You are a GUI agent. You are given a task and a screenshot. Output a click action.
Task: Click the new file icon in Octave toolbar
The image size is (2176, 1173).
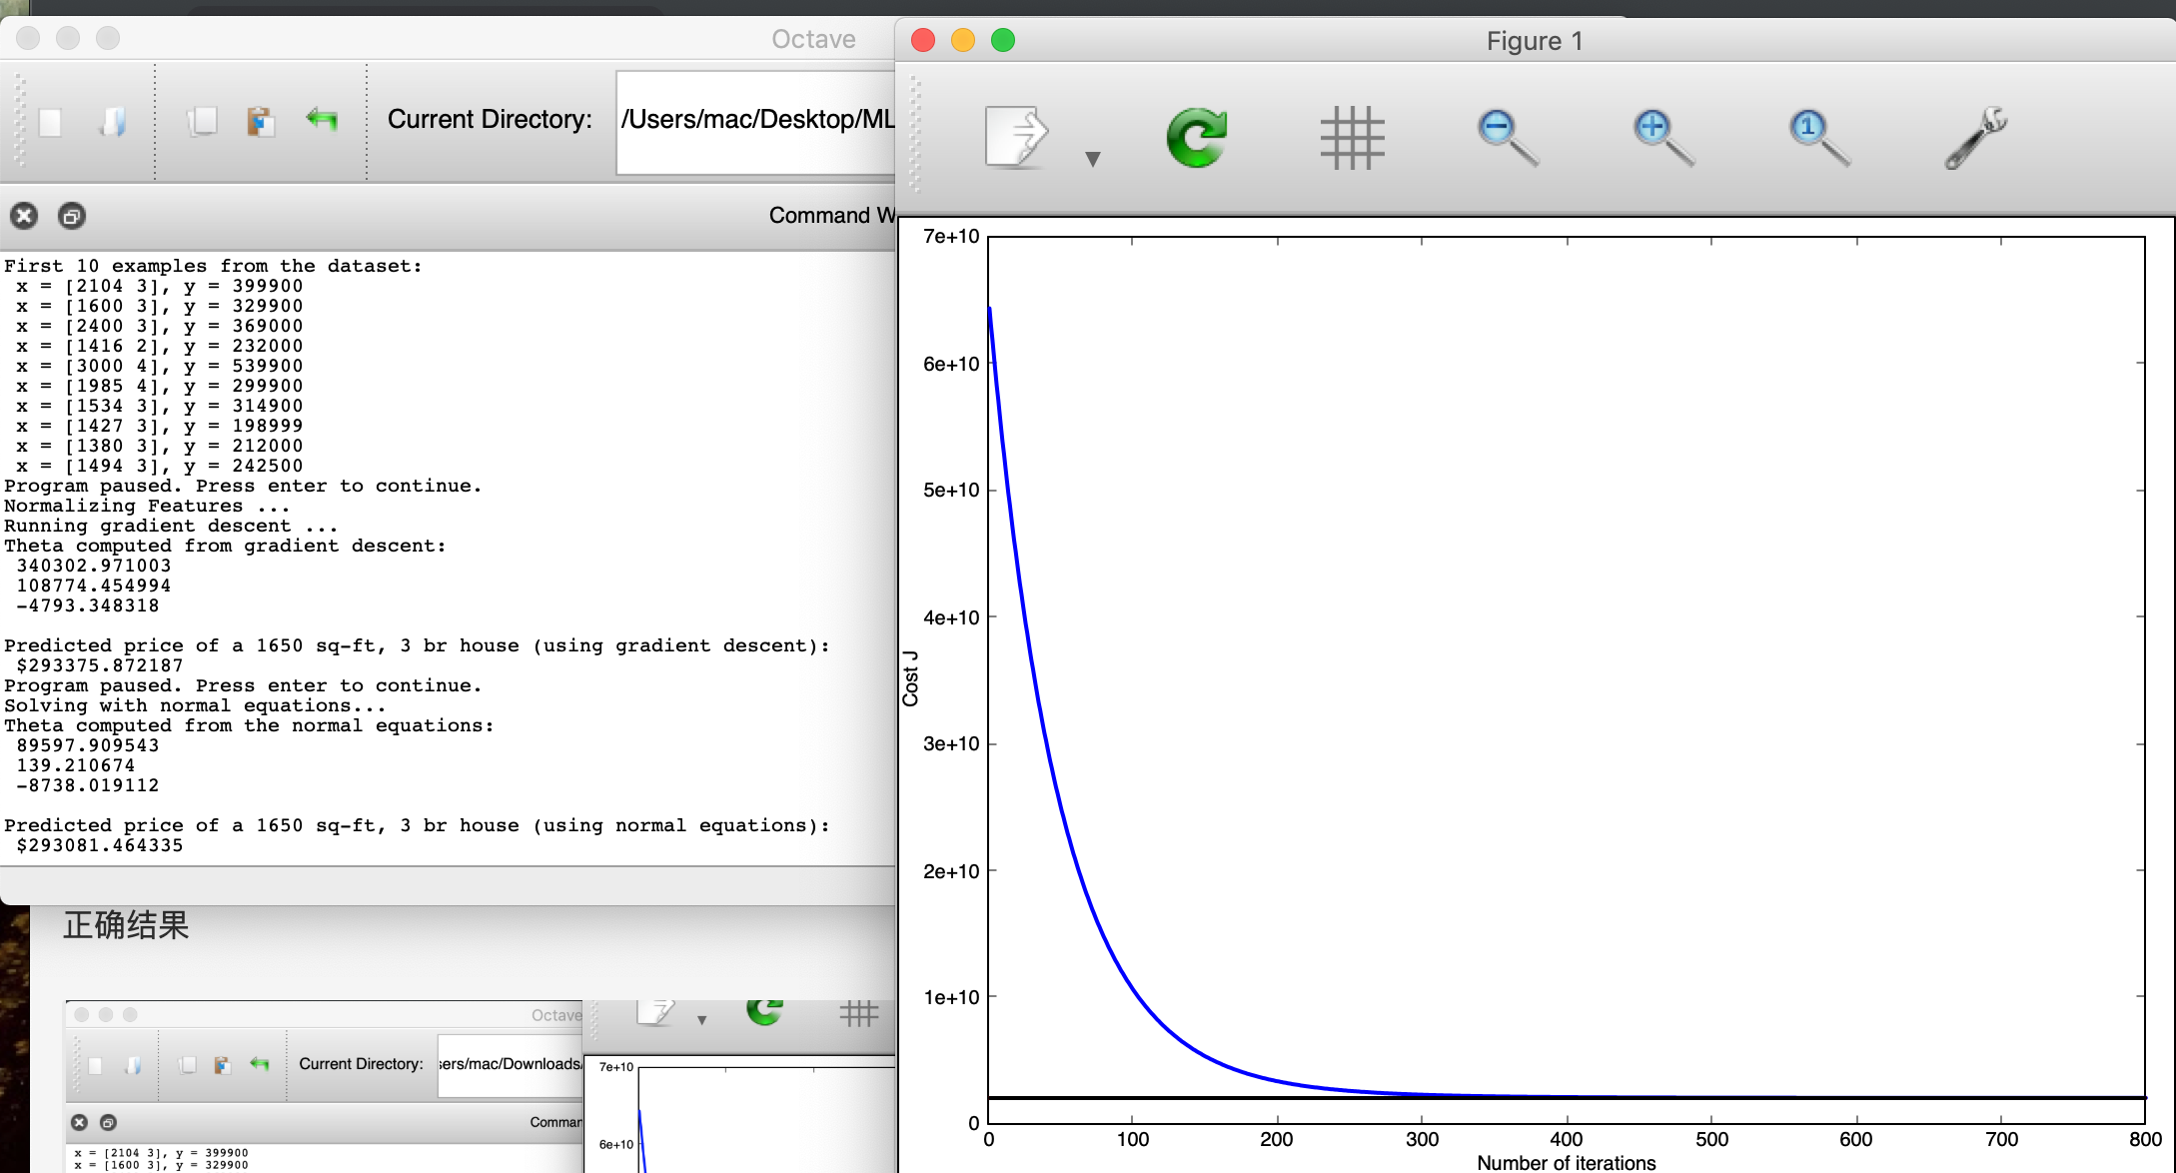50,122
